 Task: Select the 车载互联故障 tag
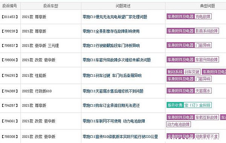click(x=206, y=117)
